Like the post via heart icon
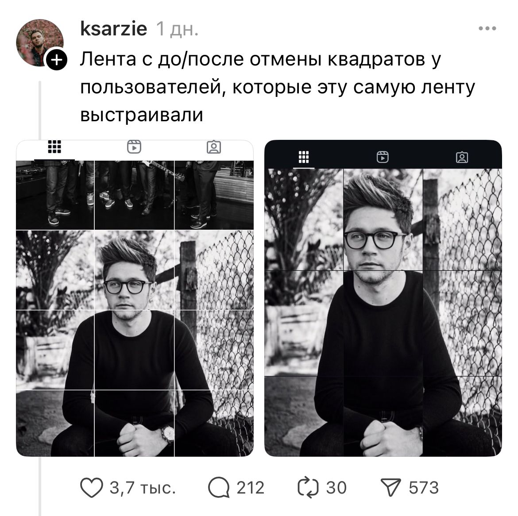The image size is (518, 516). pos(92,488)
